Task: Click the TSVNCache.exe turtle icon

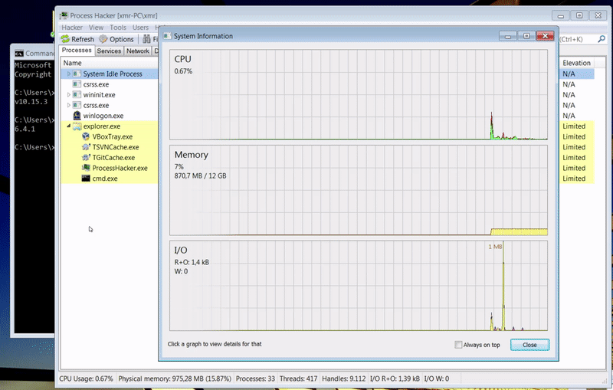Action: click(x=86, y=147)
